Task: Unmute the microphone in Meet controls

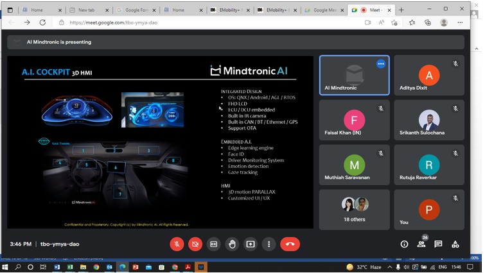Action: click(x=177, y=244)
